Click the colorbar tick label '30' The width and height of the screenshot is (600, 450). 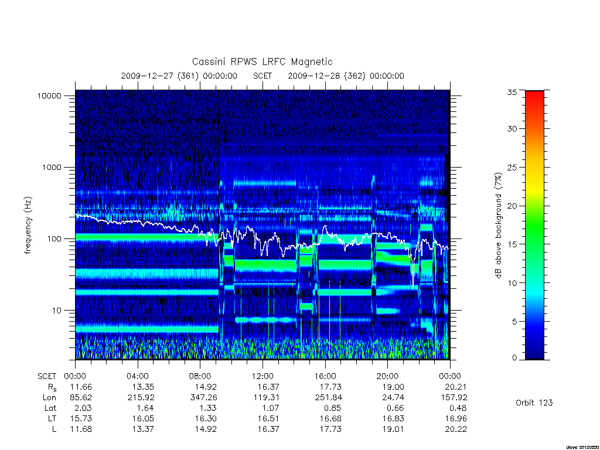coord(512,129)
